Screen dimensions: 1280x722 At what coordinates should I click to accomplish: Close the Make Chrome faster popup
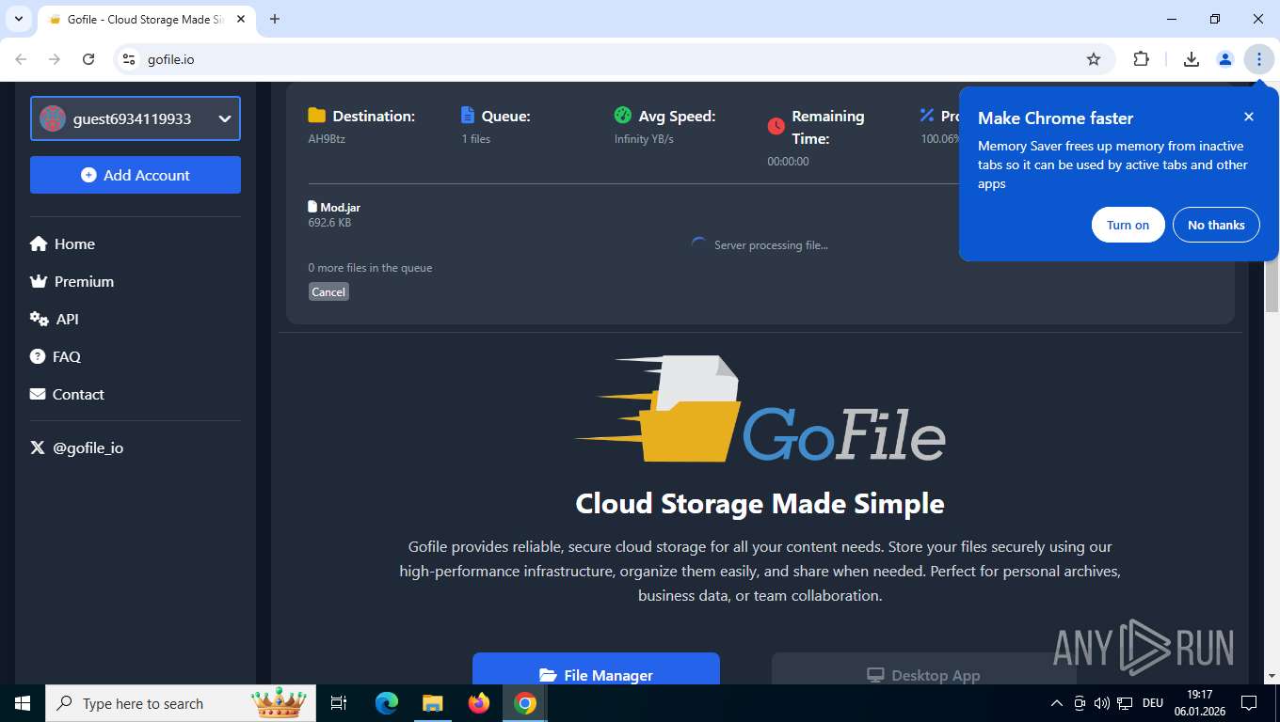click(x=1249, y=117)
